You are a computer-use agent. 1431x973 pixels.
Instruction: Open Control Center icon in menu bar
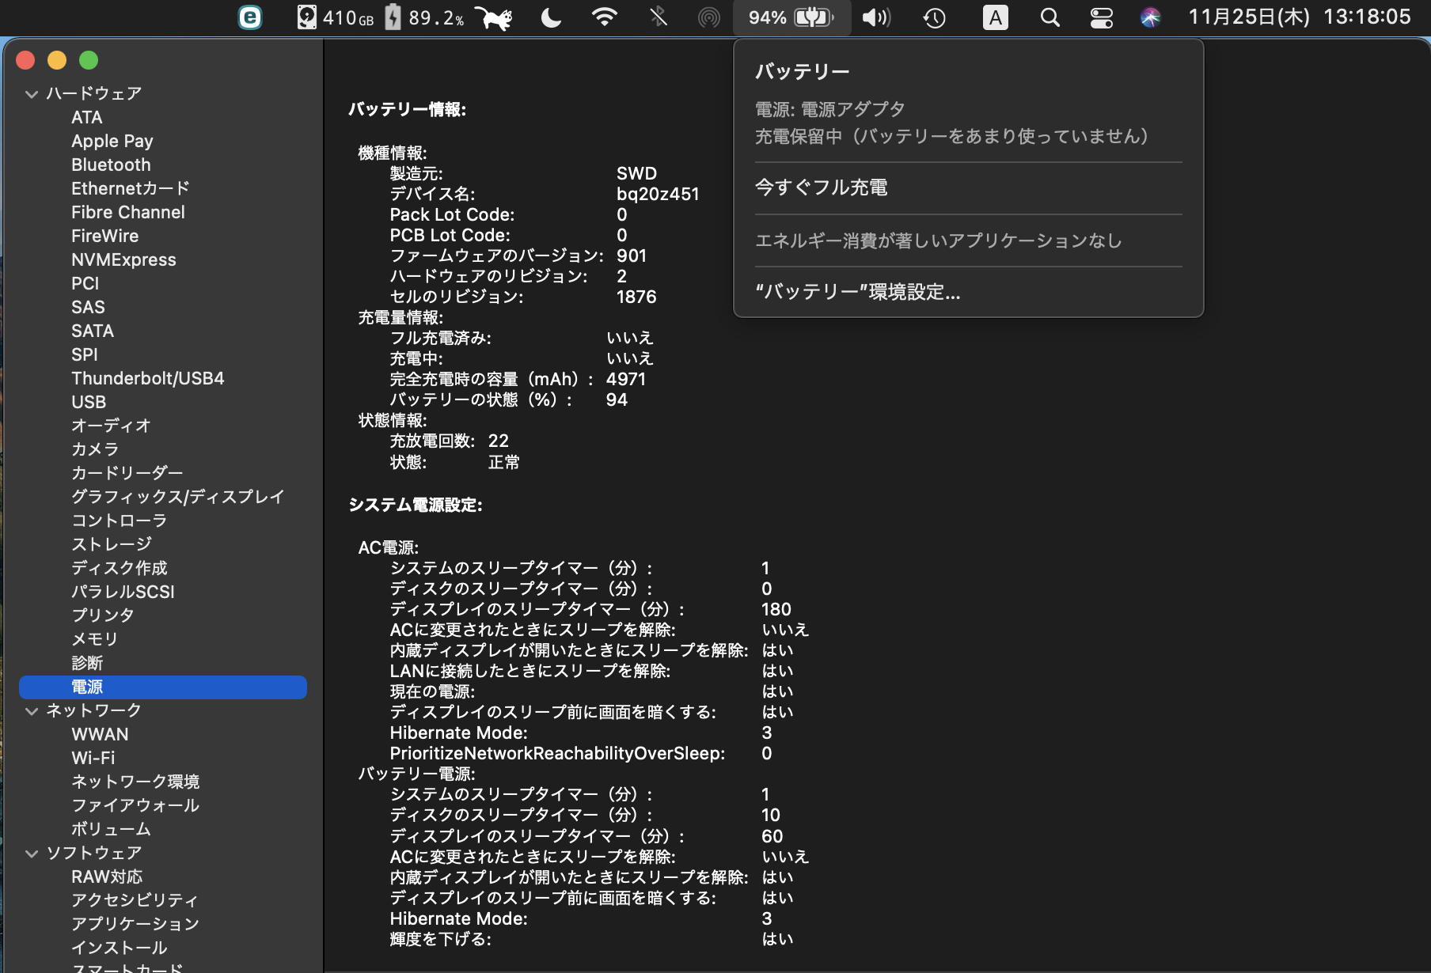tap(1101, 17)
